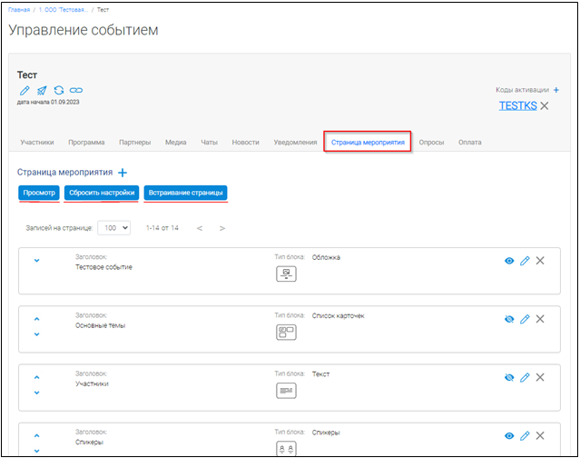Add activation code with plus icon
580x458 pixels.
click(x=556, y=90)
